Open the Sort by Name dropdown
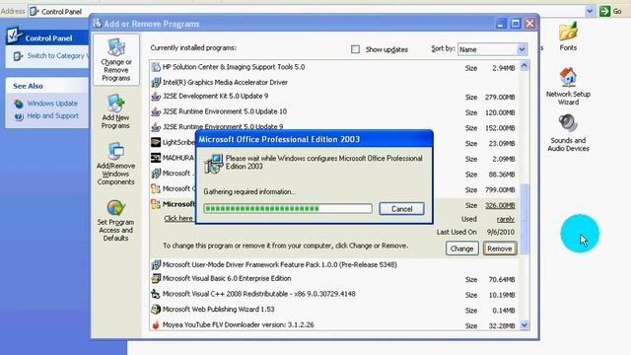Screen dimensions: 631x355 [x=522, y=49]
